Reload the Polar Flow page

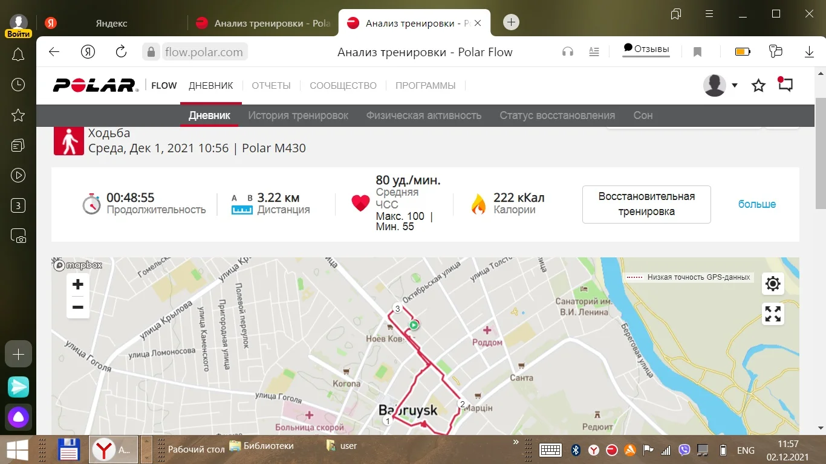tap(121, 52)
